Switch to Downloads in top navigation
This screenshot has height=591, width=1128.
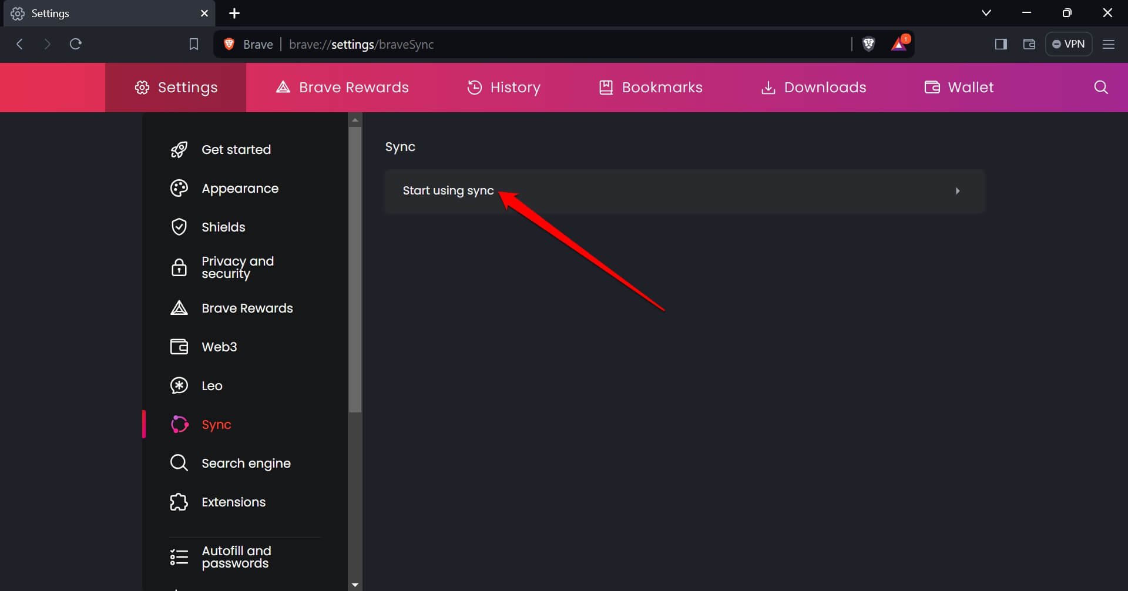(x=814, y=88)
